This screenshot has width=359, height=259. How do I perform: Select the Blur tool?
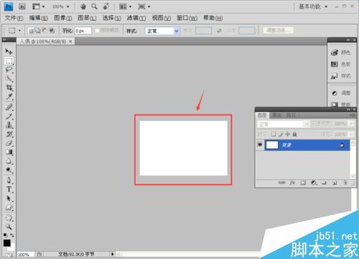point(9,161)
